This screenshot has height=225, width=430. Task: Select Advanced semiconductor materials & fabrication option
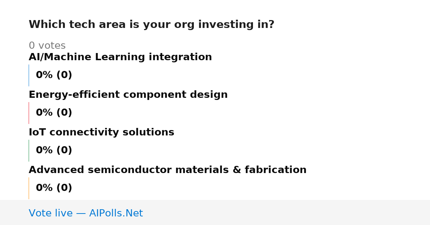[x=168, y=170]
